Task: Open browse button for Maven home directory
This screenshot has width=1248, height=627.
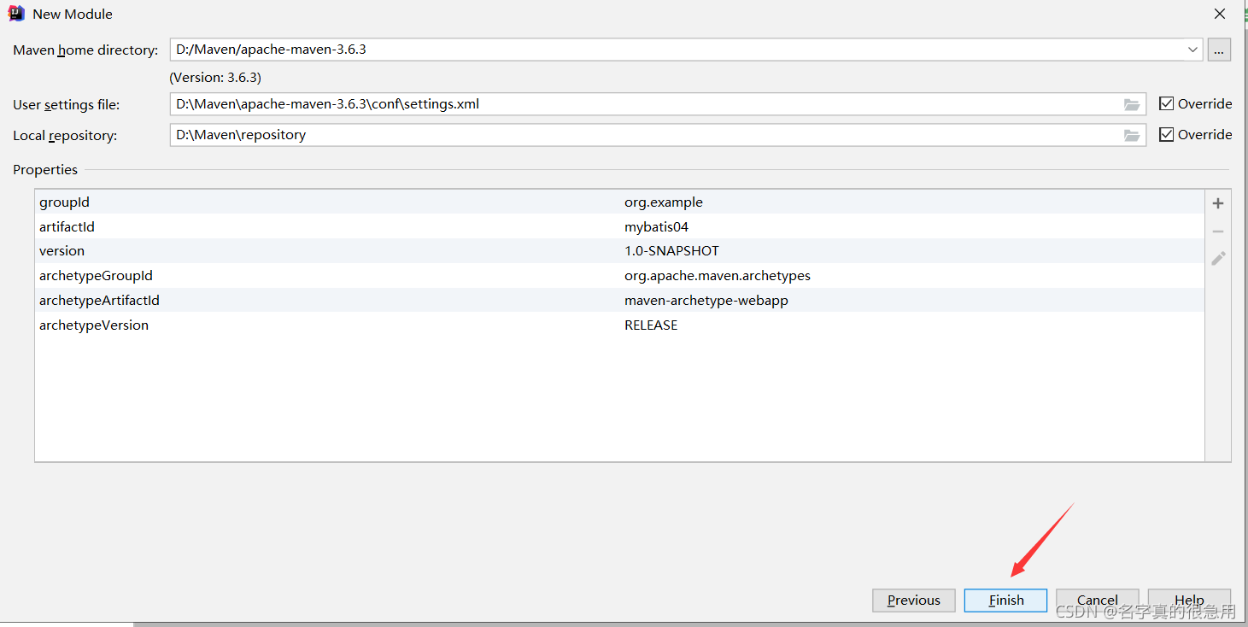Action: [1219, 50]
